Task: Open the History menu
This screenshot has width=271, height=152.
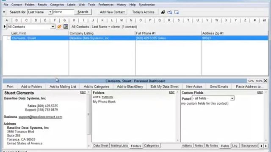Action: pos(122,5)
